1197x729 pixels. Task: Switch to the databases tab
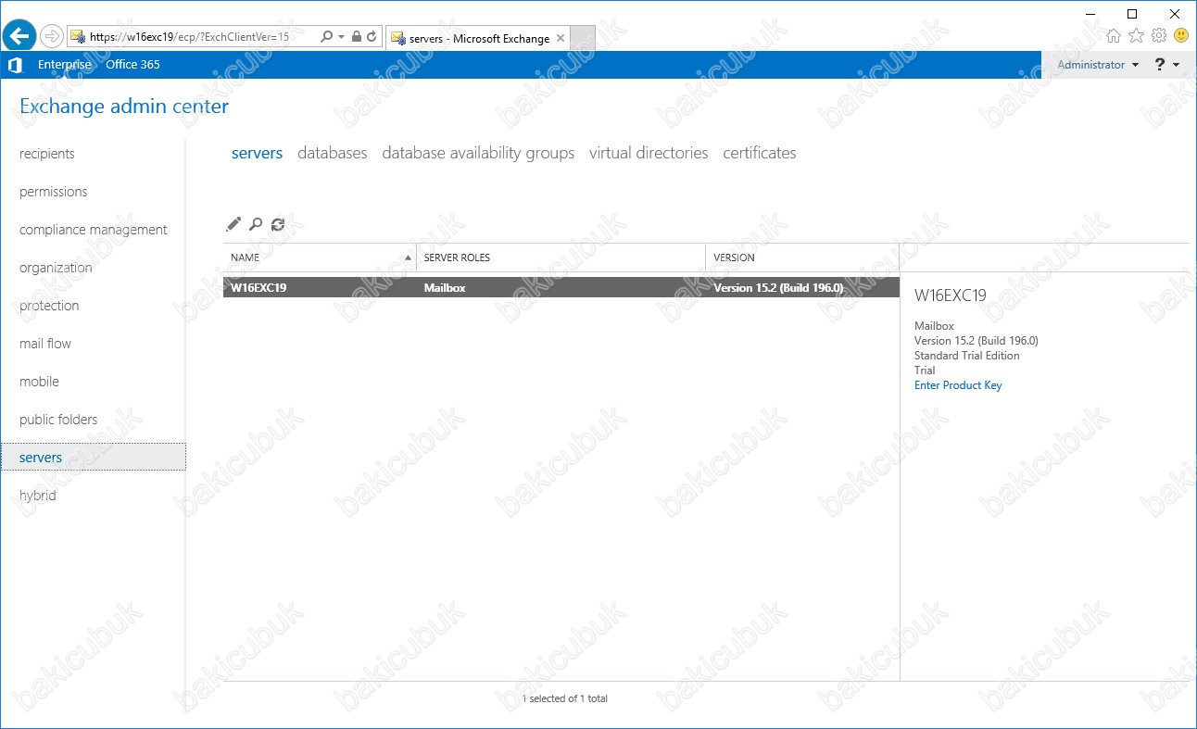pyautogui.click(x=333, y=153)
